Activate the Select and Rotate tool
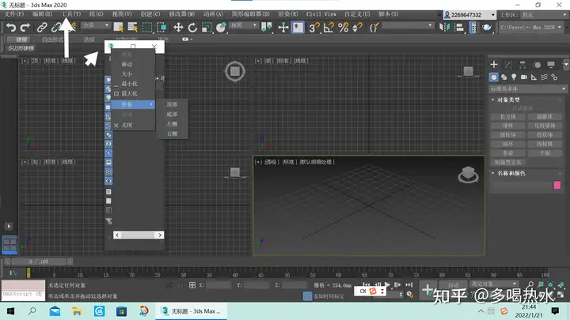Image resolution: width=570 pixels, height=320 pixels. click(192, 27)
